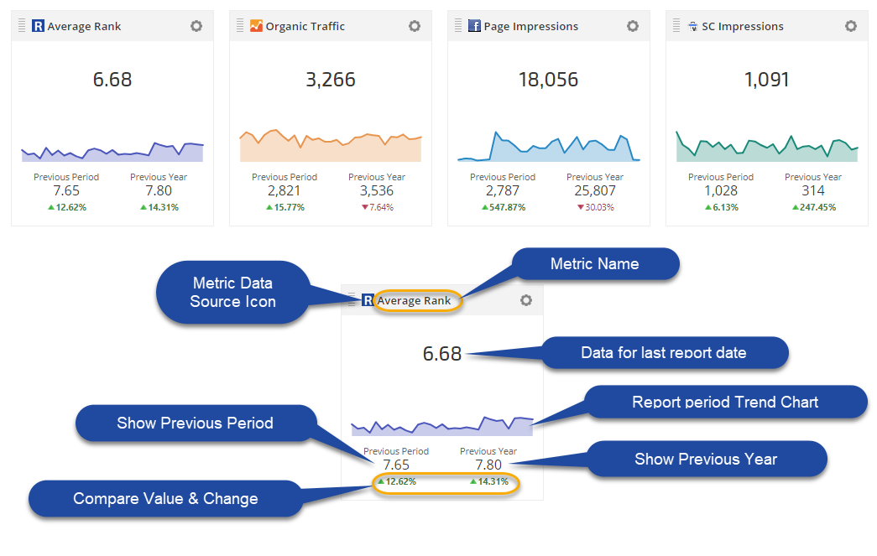Click the Show Previous Year callout label

click(705, 459)
